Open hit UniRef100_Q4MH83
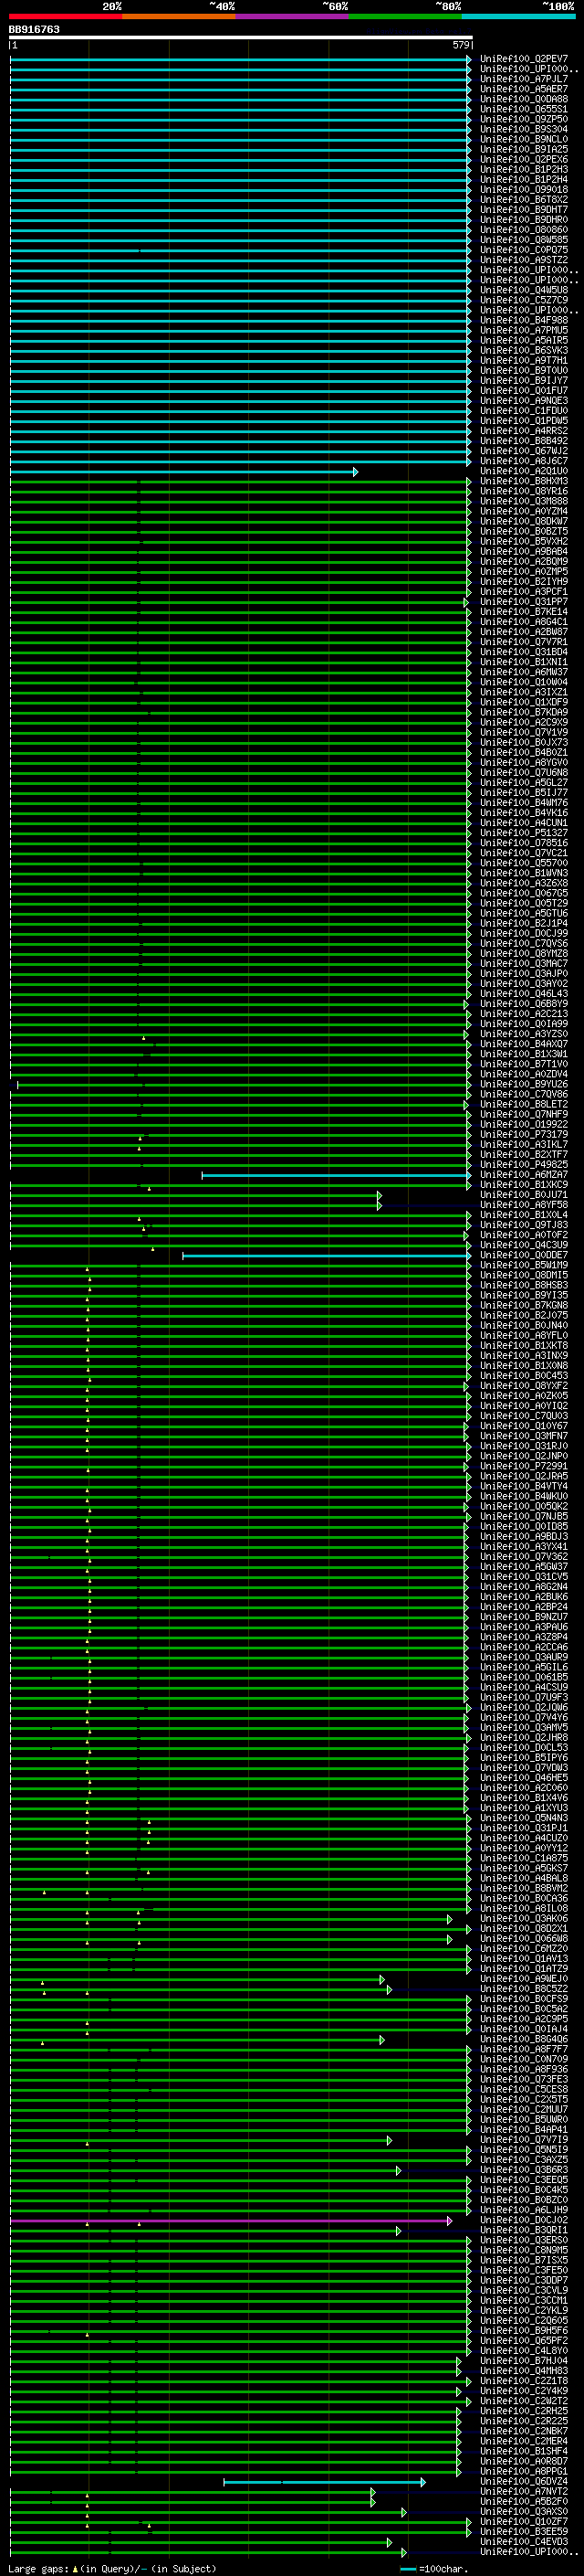Screen dimensions: 584x2576 point(524,2371)
